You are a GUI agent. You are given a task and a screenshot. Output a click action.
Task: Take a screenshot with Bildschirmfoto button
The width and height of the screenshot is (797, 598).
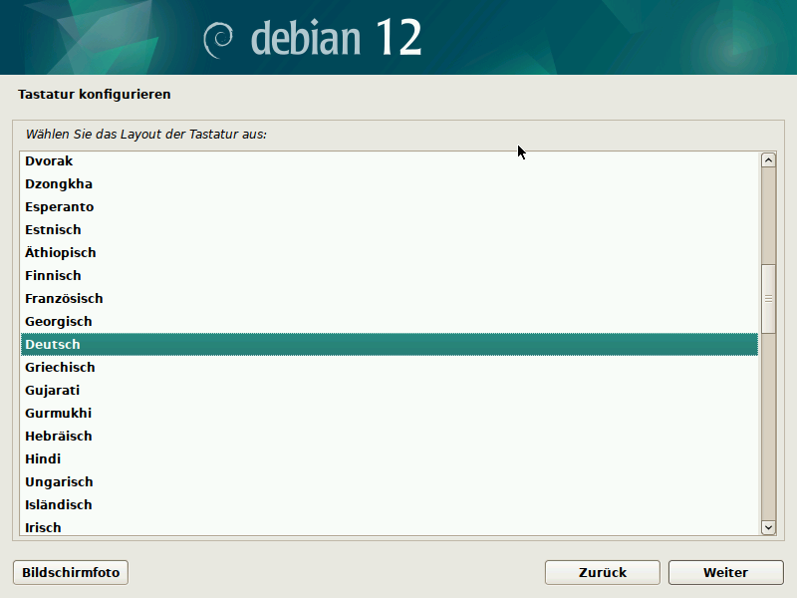point(71,572)
